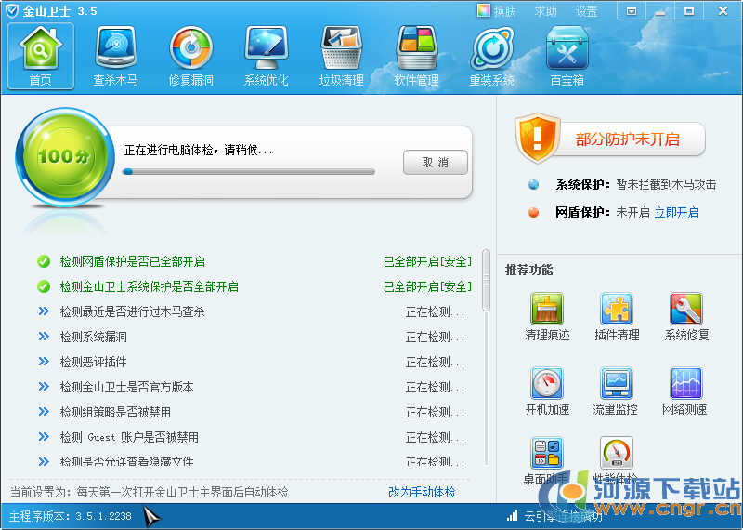Click the 金山卫士 shield logo in title bar
The width and height of the screenshot is (743, 530).
(x=11, y=10)
